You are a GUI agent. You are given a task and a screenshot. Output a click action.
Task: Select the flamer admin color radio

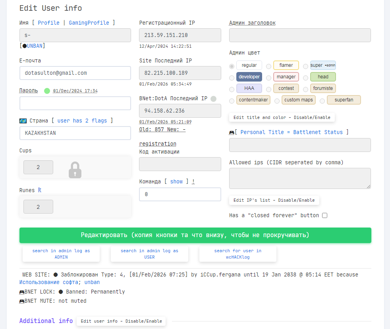pos(268,66)
